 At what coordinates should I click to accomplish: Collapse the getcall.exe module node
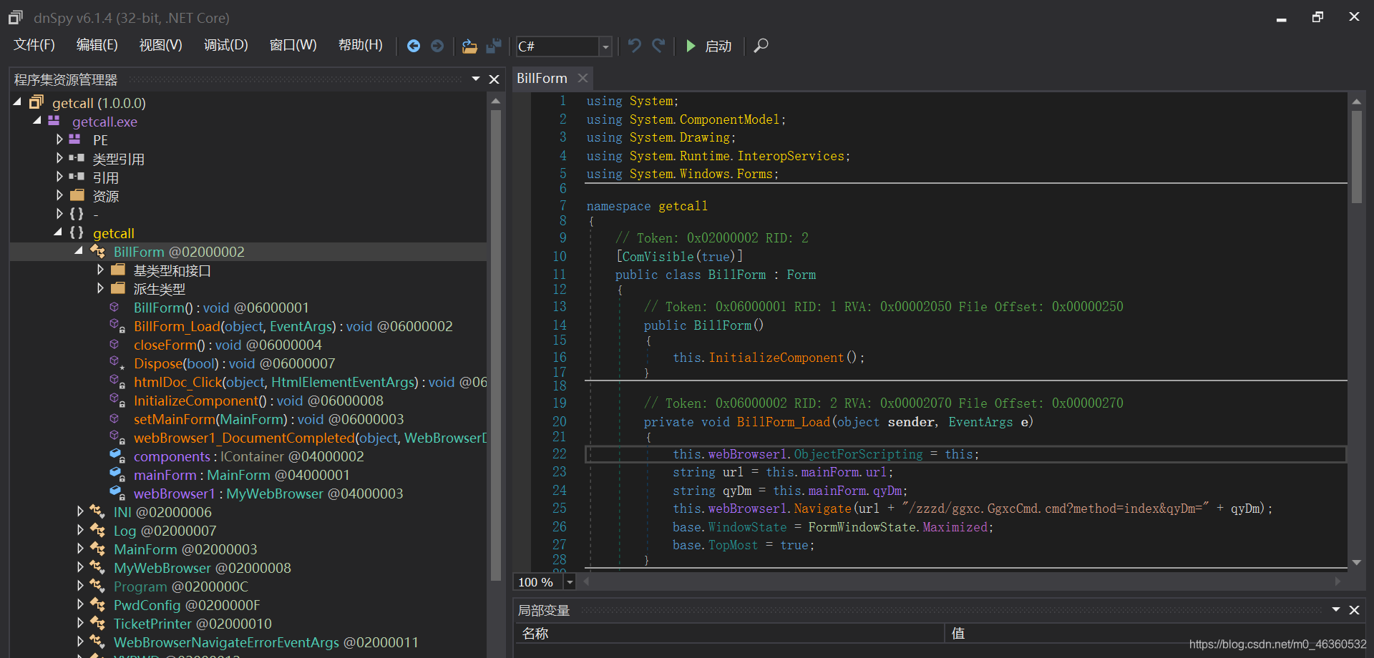point(37,121)
